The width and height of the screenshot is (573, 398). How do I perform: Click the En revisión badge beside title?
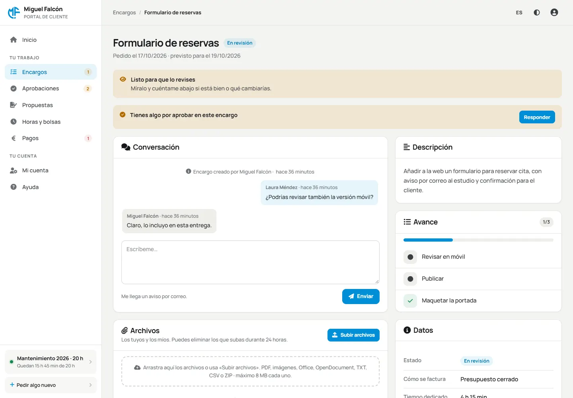coord(240,43)
